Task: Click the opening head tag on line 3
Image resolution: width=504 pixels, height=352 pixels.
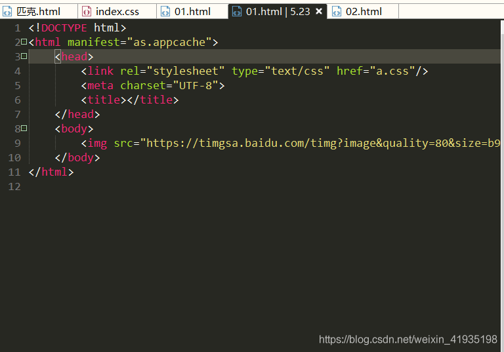Action: (74, 56)
